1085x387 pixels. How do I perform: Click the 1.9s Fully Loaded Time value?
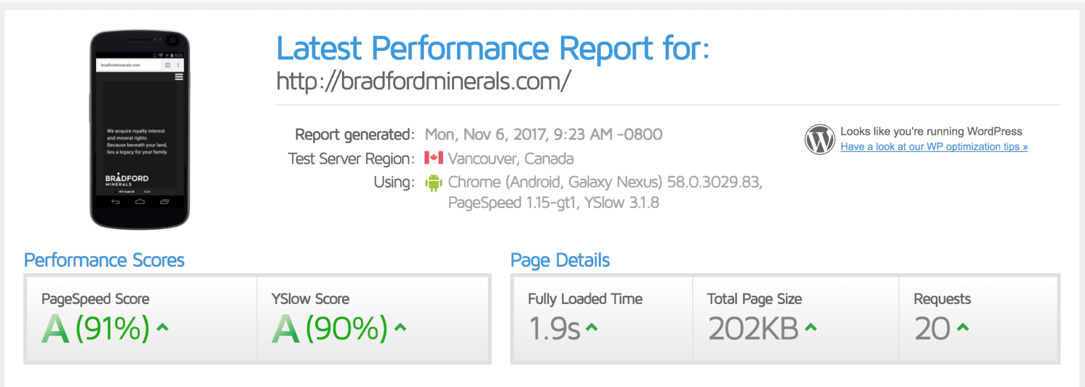554,329
